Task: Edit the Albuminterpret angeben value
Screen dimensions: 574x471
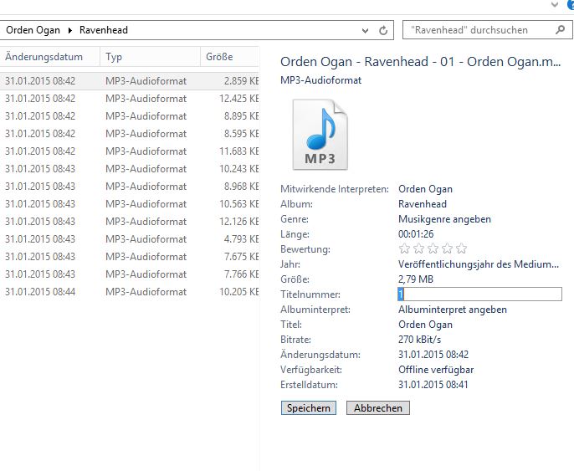Action: [453, 310]
